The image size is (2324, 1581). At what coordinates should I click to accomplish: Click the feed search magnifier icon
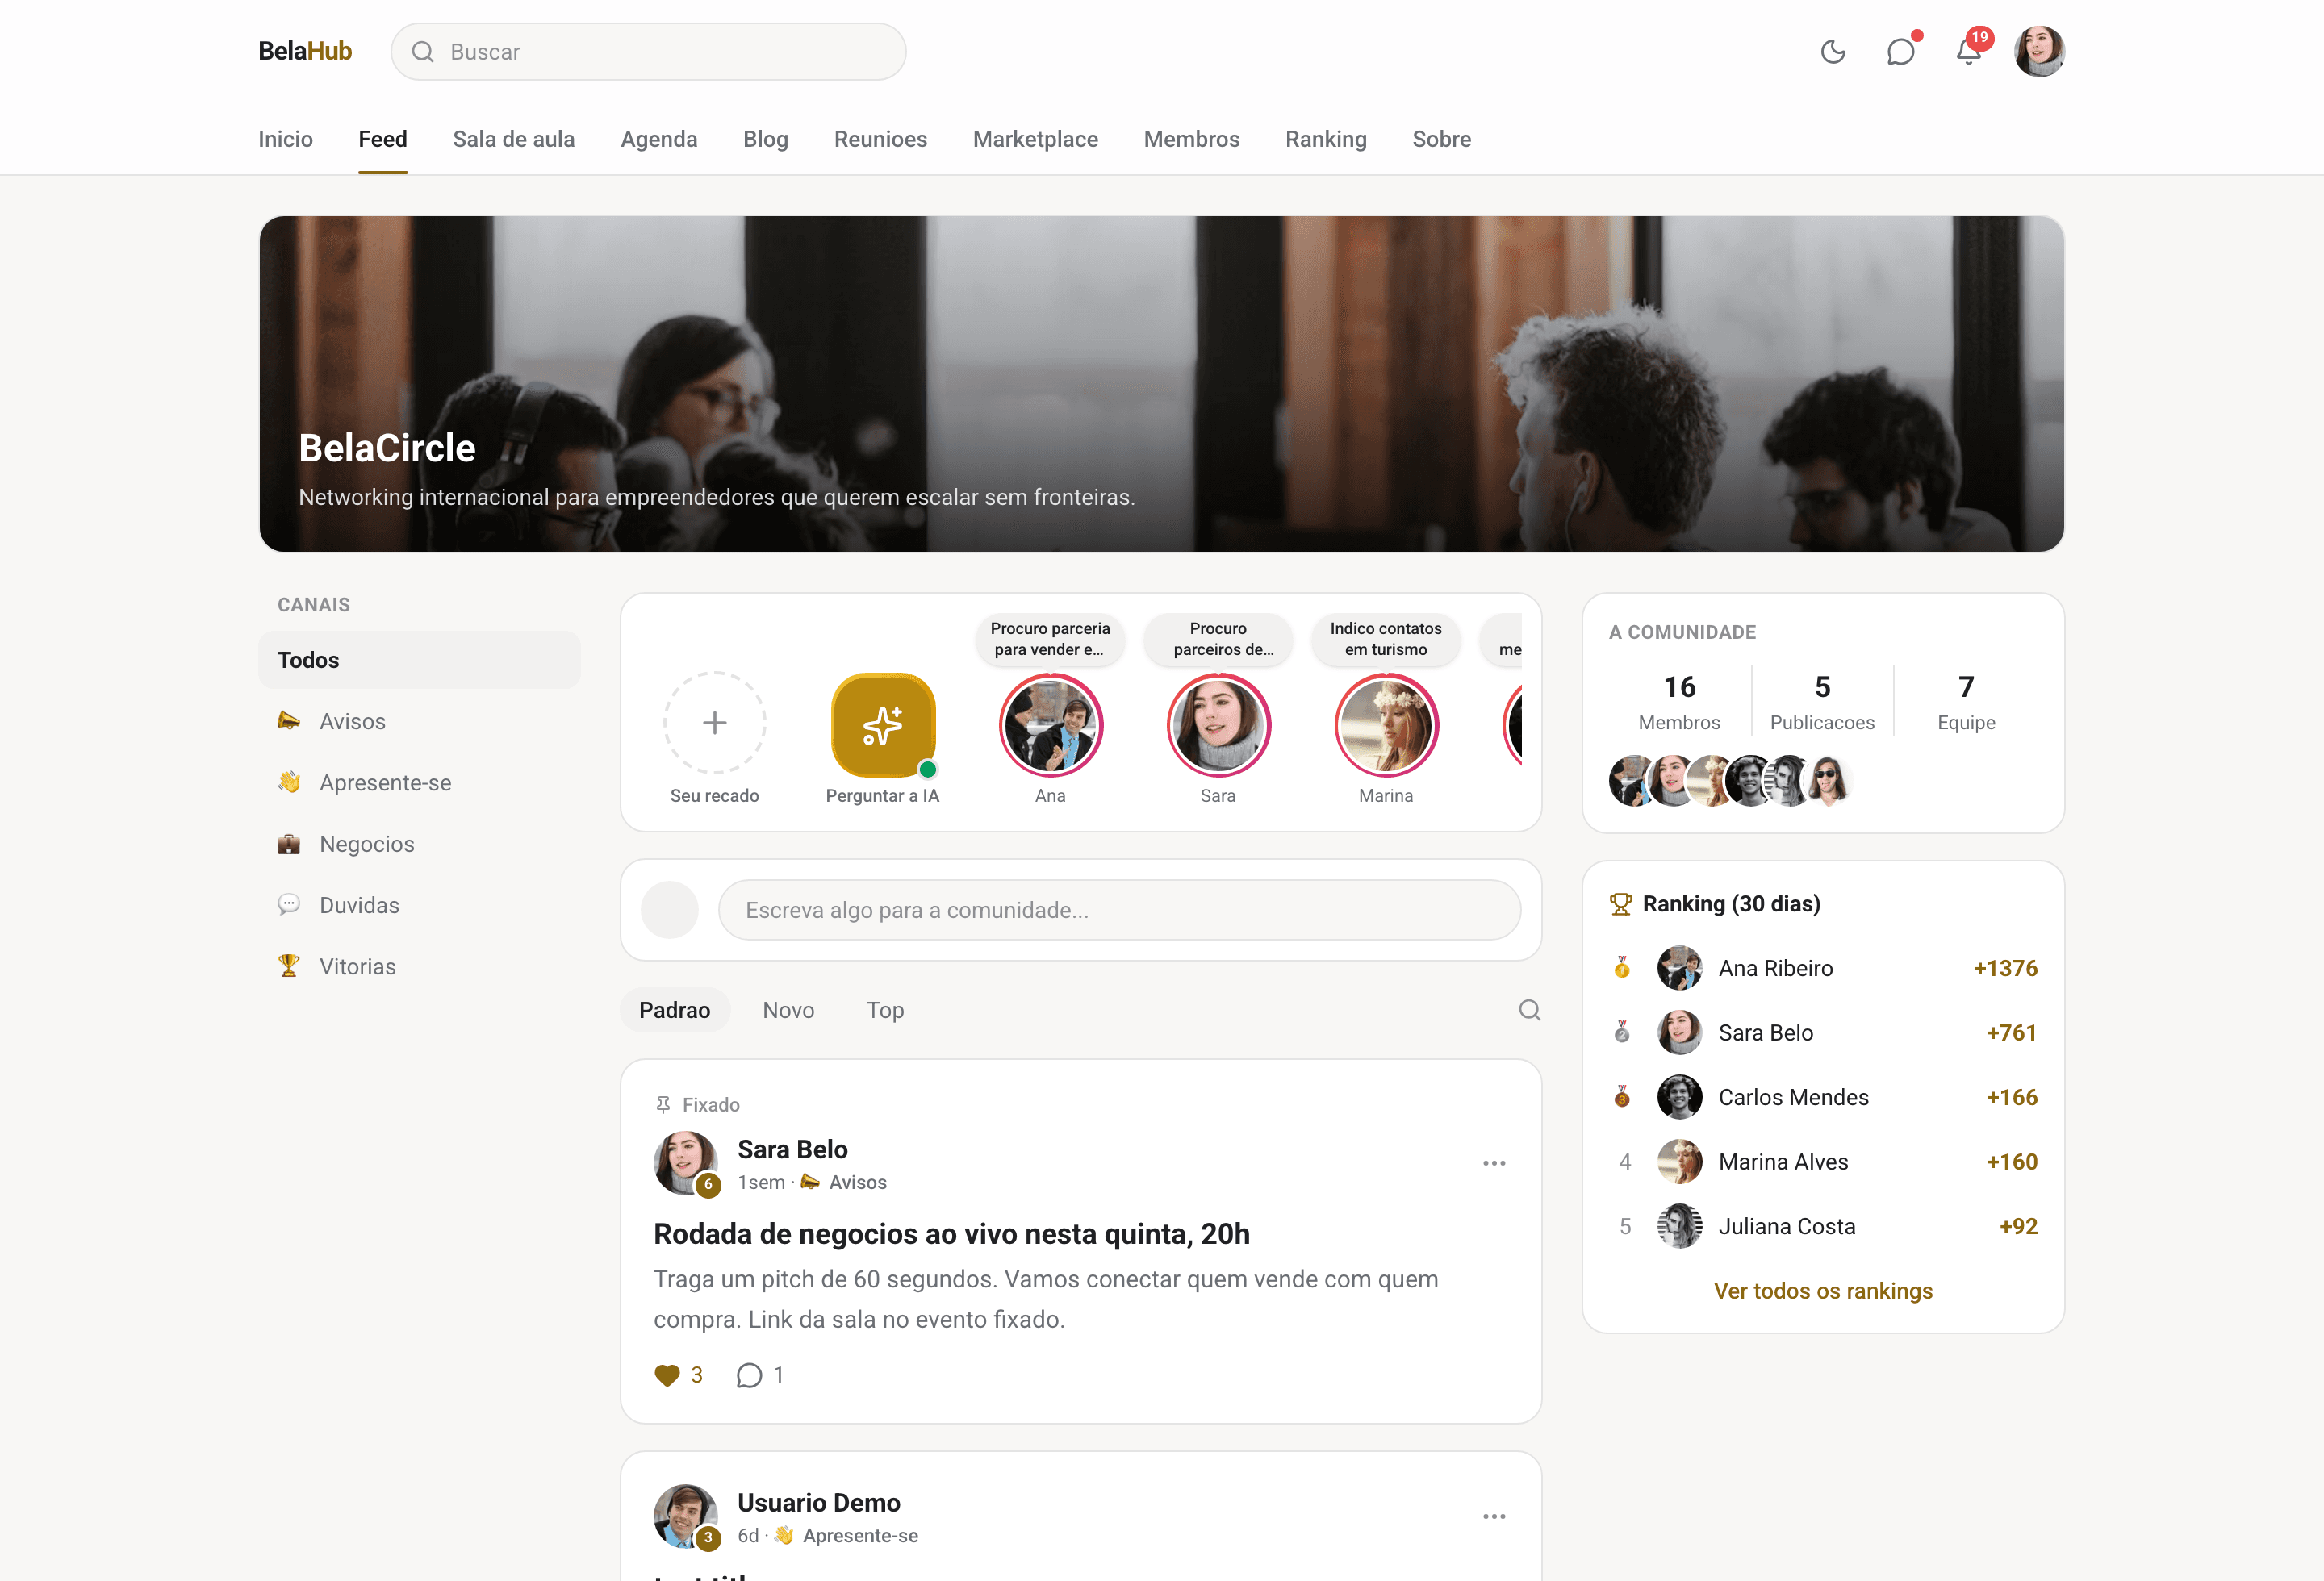pyautogui.click(x=1529, y=1009)
